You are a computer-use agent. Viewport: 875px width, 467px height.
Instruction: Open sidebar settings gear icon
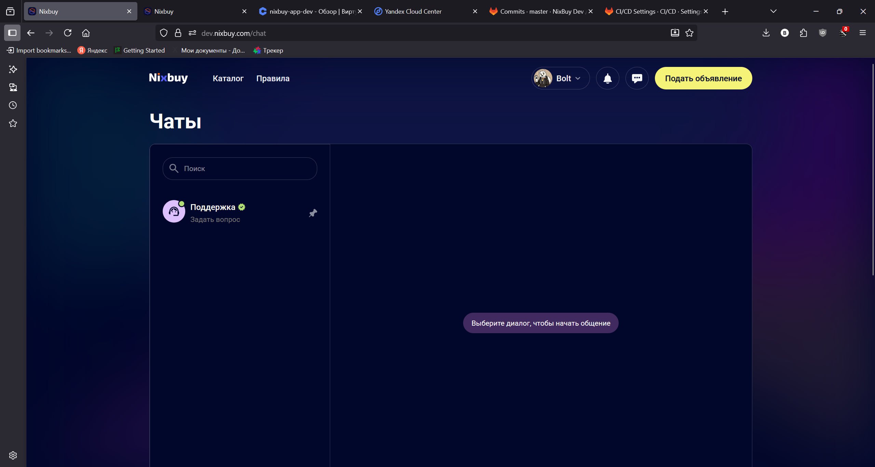point(13,455)
